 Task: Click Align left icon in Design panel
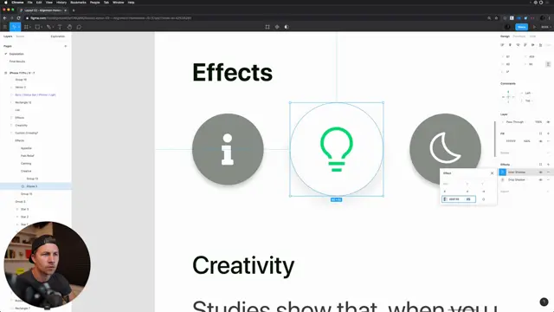coord(502,45)
